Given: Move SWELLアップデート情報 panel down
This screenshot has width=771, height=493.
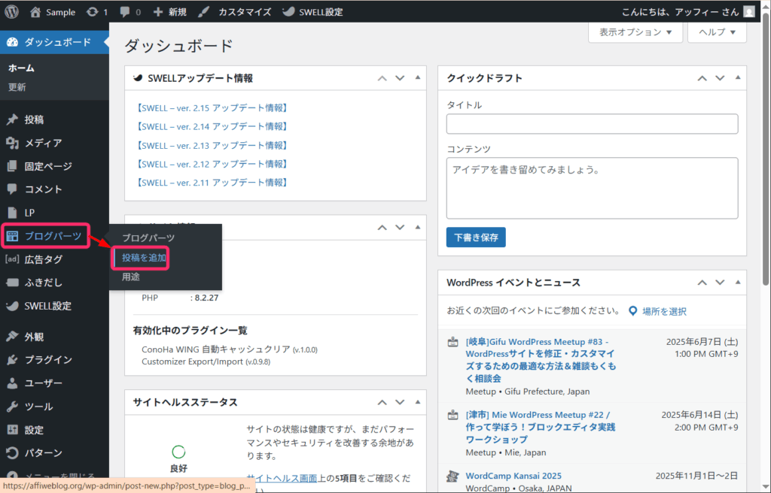Looking at the screenshot, I should pyautogui.click(x=400, y=78).
